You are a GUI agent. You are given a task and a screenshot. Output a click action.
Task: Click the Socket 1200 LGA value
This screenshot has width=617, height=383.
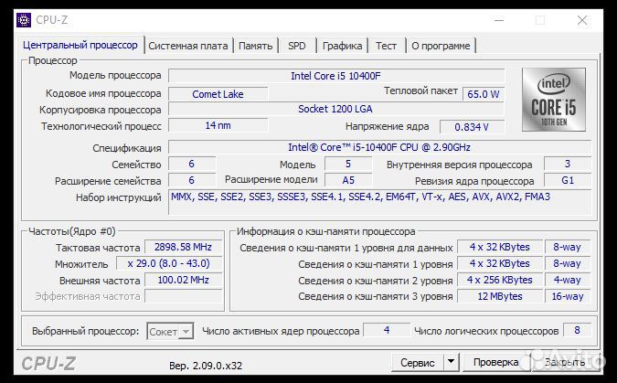point(335,109)
